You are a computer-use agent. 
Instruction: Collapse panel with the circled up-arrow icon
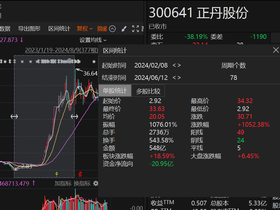pyautogui.click(x=112, y=29)
